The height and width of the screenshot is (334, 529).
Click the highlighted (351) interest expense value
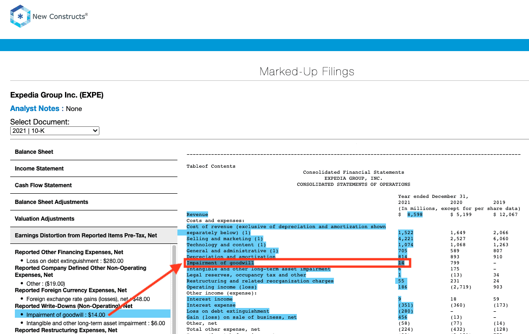click(405, 305)
